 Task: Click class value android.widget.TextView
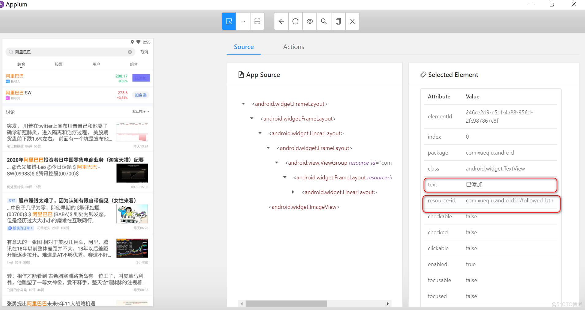[x=495, y=169]
